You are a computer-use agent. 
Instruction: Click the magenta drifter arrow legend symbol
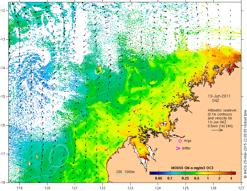(x=178, y=148)
